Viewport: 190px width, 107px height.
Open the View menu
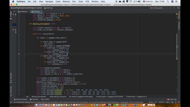coord(41,1)
